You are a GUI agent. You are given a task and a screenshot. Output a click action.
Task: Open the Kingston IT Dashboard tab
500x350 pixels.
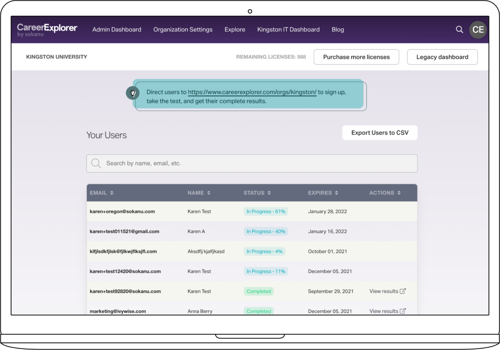pyautogui.click(x=288, y=30)
